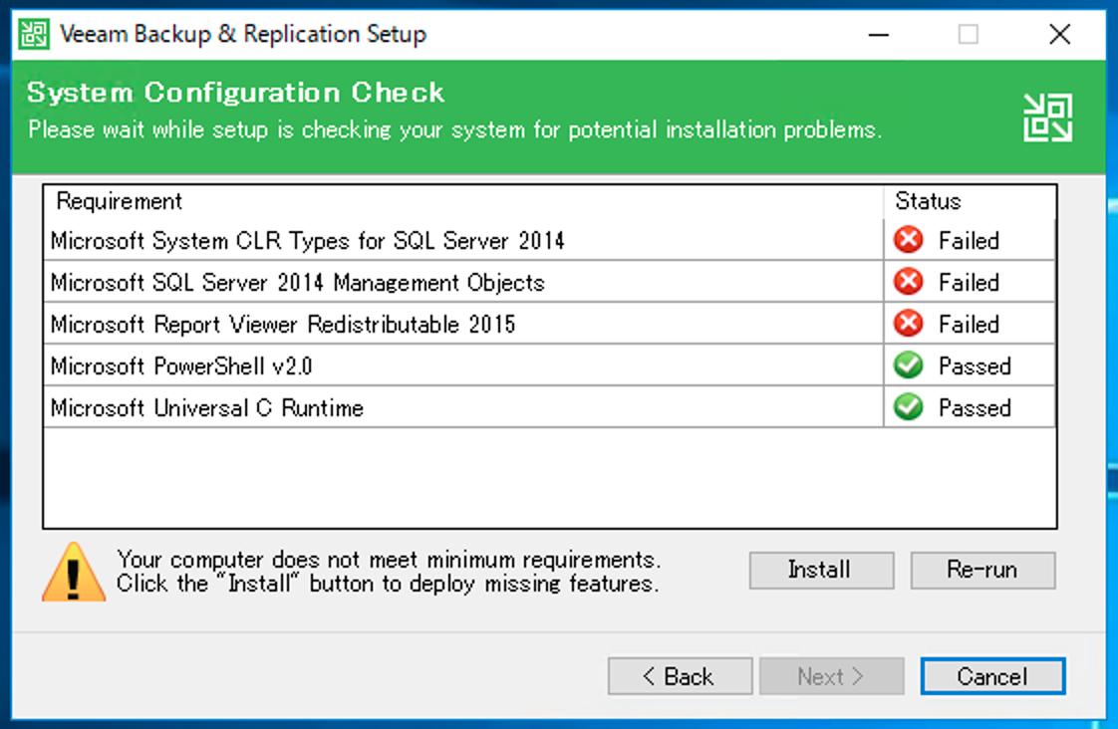Go back to the previous setup step
1118x729 pixels.
pos(680,675)
